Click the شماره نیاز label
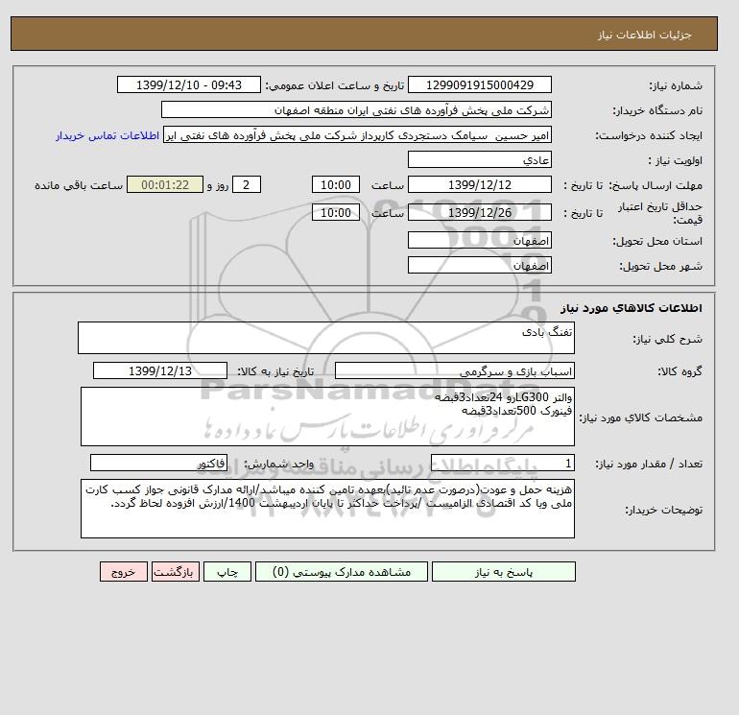This screenshot has width=739, height=715. pos(676,85)
